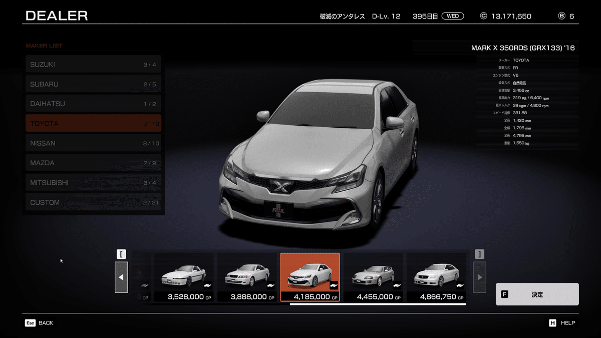Click the 'FR' drivetrain value
The width and height of the screenshot is (601, 338).
click(x=516, y=68)
